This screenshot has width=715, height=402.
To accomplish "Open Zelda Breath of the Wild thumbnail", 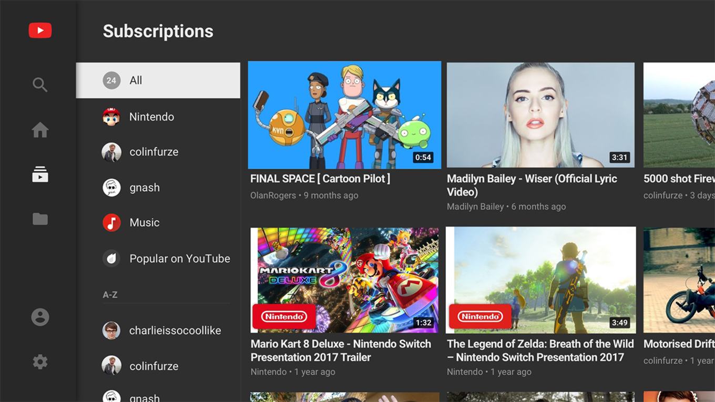I will (540, 280).
